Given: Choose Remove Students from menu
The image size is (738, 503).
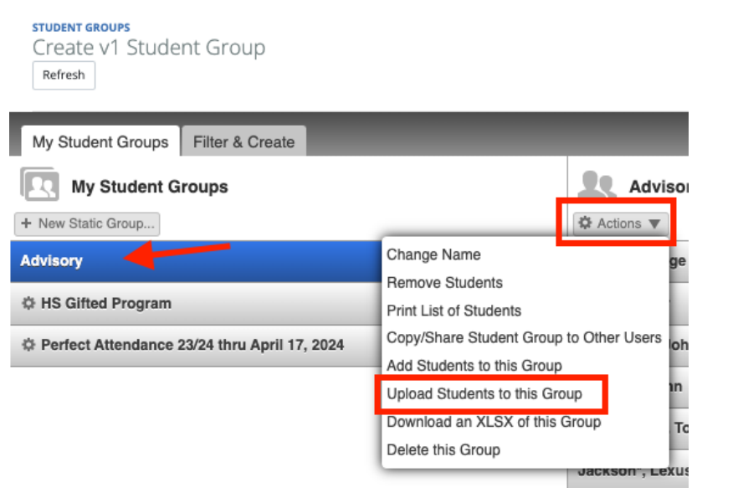Looking at the screenshot, I should pos(445,283).
